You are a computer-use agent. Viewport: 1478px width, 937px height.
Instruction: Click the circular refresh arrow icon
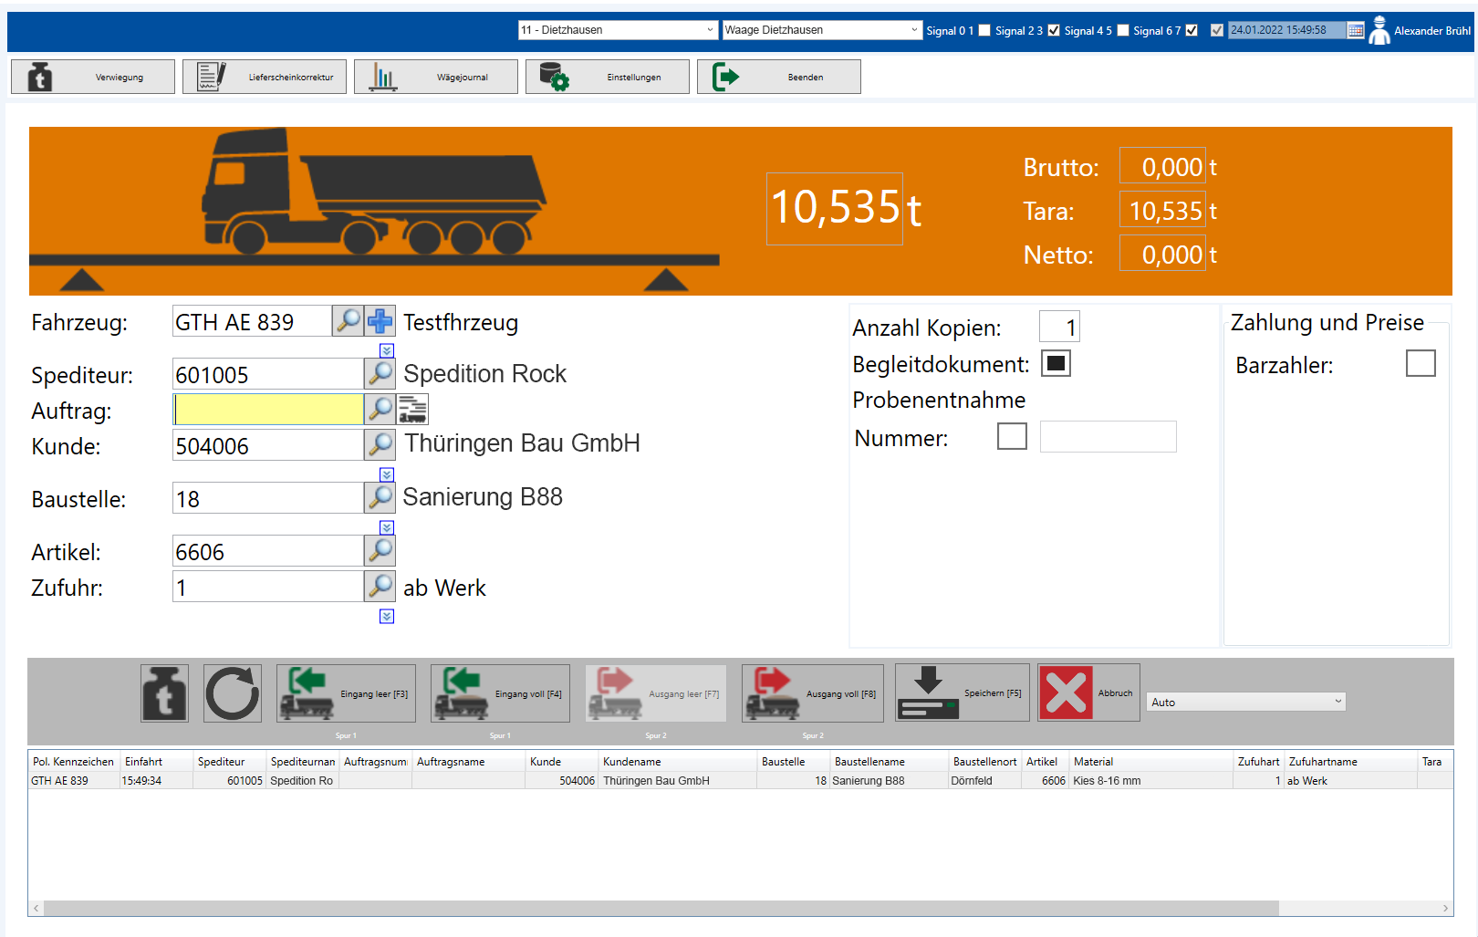[233, 693]
